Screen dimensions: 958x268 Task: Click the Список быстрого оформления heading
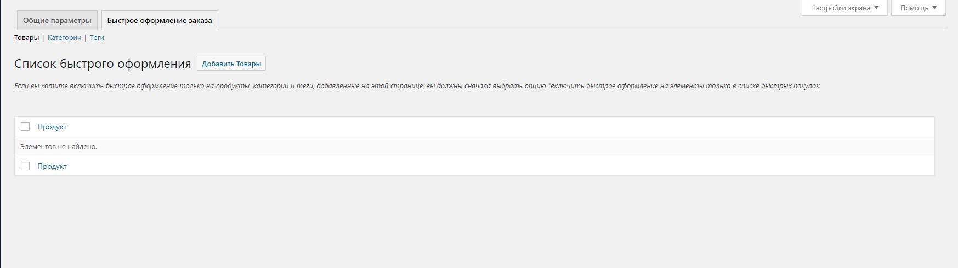(103, 64)
